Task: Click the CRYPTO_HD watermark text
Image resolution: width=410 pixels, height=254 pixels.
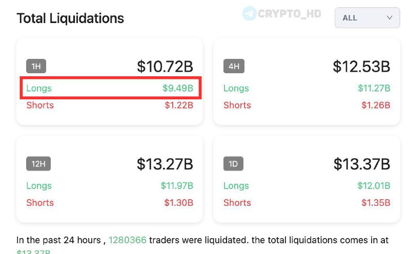Action: coord(290,14)
